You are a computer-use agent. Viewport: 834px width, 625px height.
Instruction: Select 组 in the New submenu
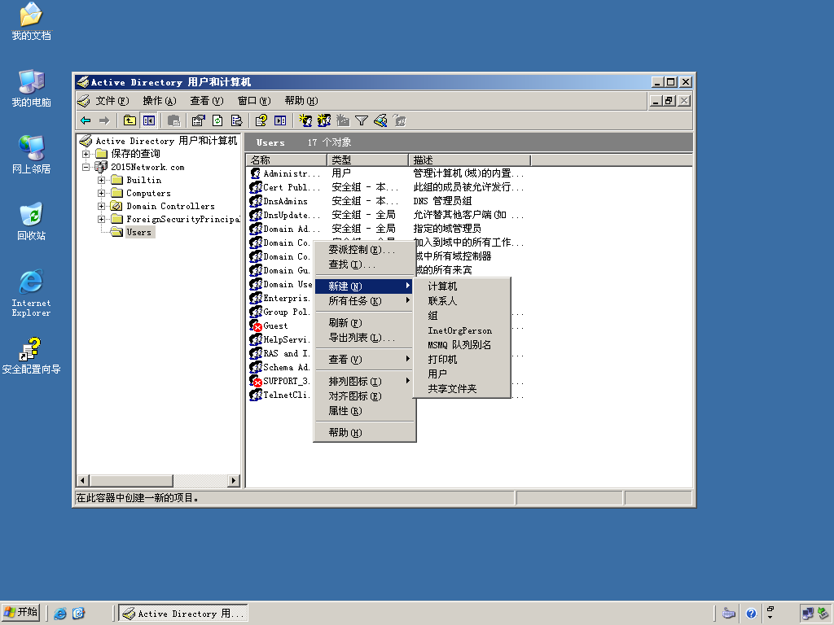click(462, 316)
